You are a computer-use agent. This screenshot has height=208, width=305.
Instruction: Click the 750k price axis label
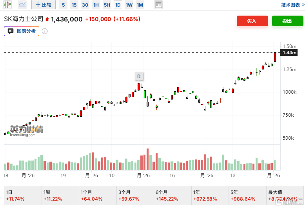point(288,115)
